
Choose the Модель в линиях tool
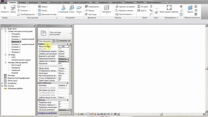(x=124, y=10)
